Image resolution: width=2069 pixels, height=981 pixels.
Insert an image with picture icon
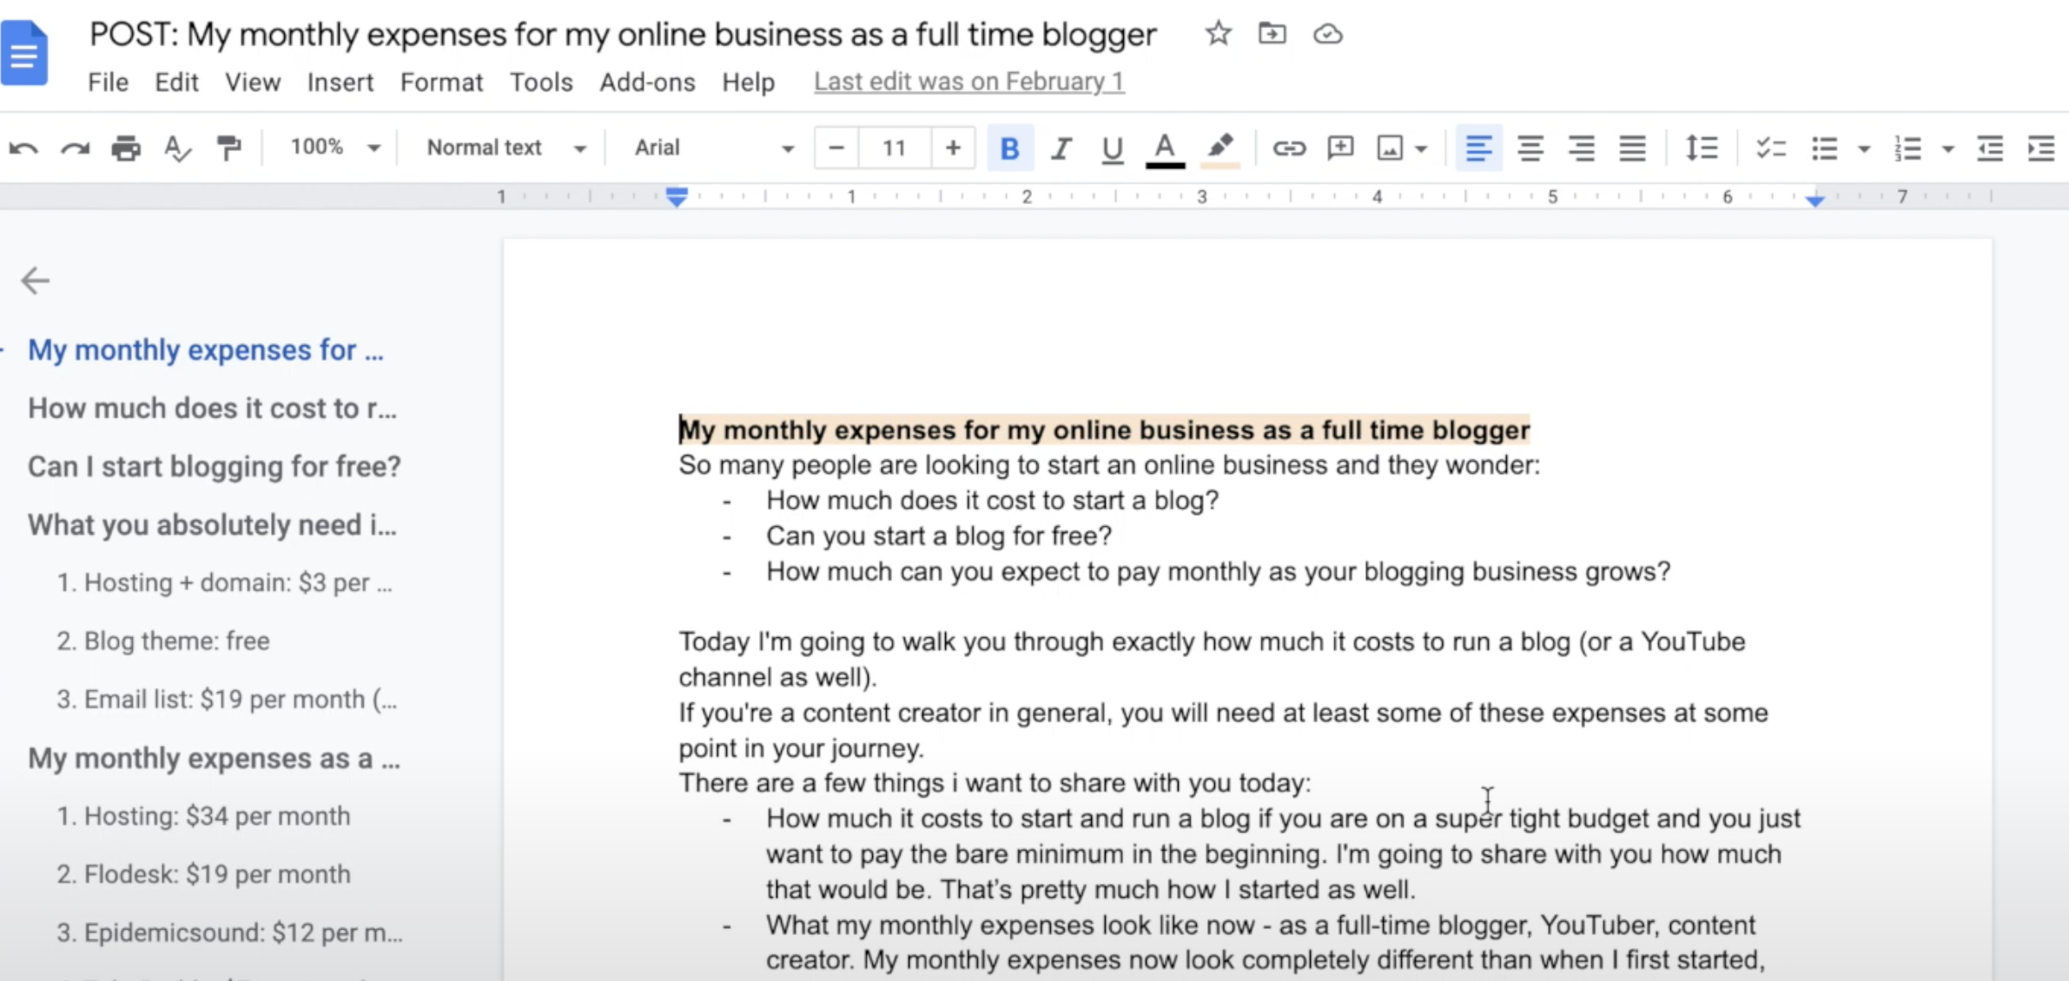(x=1390, y=148)
